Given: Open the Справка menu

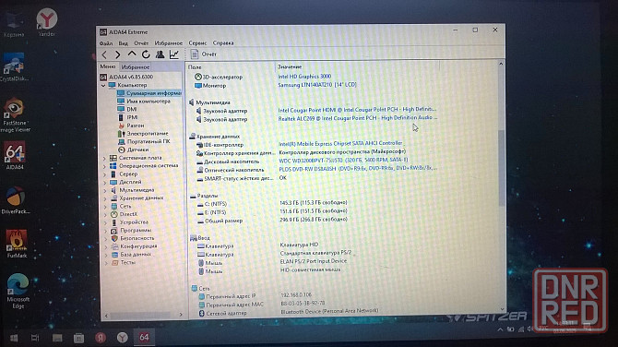Looking at the screenshot, I should [x=223, y=43].
